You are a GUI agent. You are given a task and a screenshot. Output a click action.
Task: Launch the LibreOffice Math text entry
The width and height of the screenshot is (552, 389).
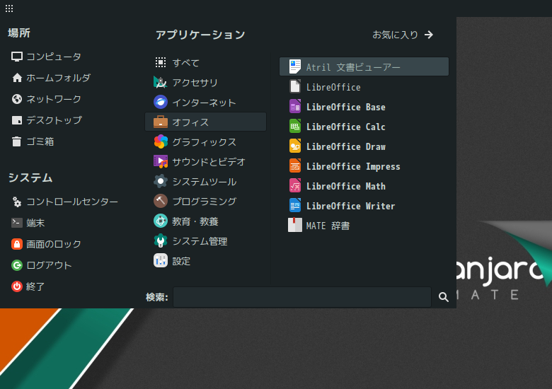[x=345, y=186]
